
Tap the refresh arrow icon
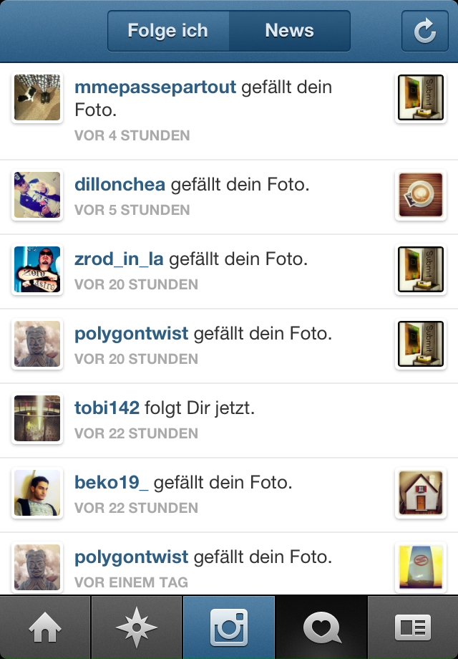coord(425,31)
